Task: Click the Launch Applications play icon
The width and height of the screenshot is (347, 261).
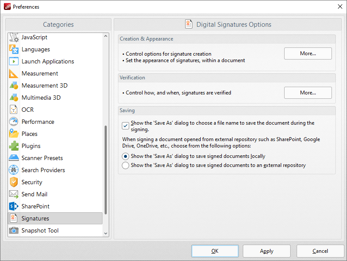Action: [x=14, y=61]
